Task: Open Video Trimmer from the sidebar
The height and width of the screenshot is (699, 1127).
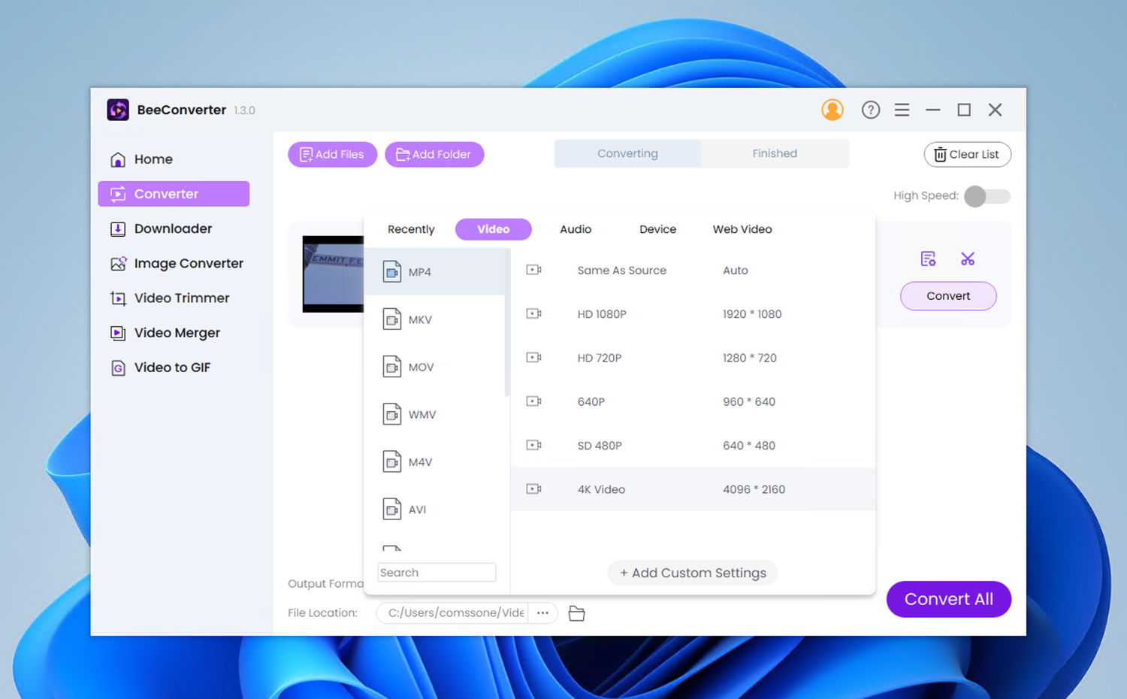Action: click(174, 298)
